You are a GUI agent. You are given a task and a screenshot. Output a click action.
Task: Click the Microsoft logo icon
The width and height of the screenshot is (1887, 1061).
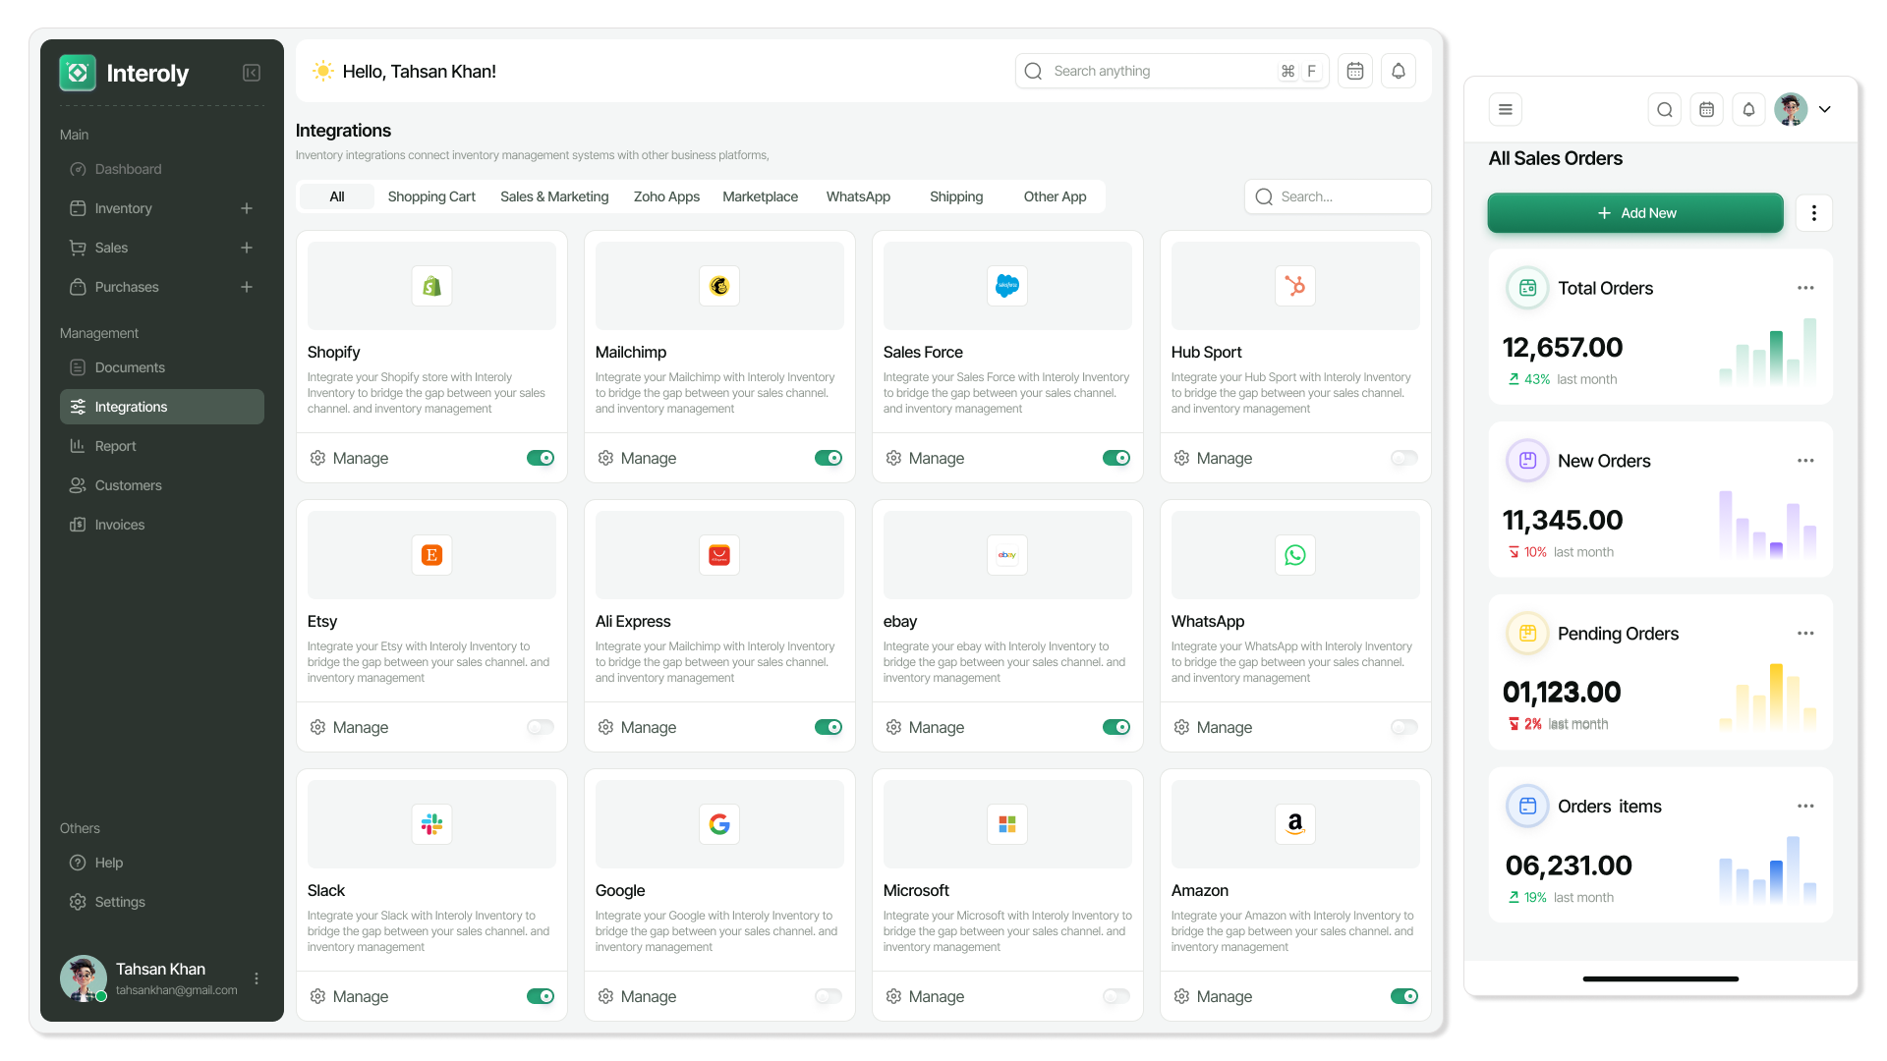pyautogui.click(x=1007, y=824)
